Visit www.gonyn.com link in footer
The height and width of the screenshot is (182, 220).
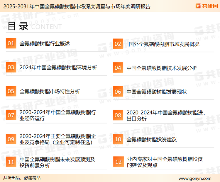pyautogui.click(x=195, y=178)
